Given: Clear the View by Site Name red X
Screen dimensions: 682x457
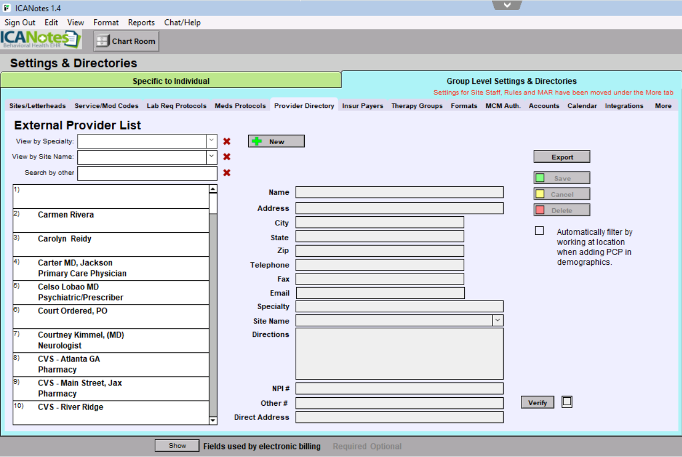Looking at the screenshot, I should pos(227,157).
